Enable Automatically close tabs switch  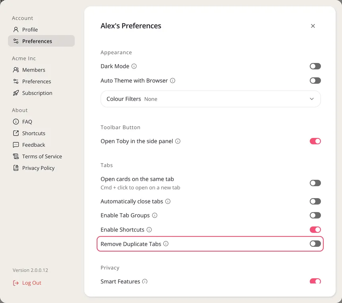point(315,201)
